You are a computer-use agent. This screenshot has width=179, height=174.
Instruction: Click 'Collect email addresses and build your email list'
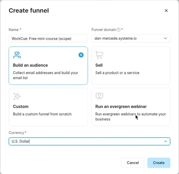[x=46, y=75]
